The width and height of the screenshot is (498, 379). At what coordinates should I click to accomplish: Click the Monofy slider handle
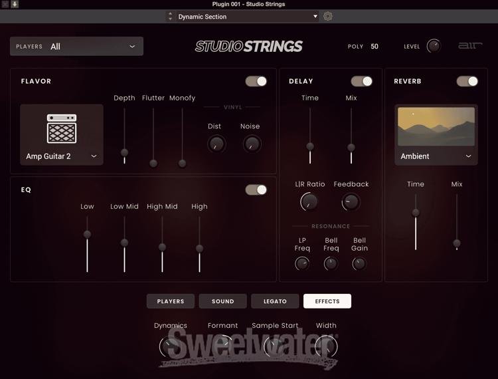click(x=183, y=163)
